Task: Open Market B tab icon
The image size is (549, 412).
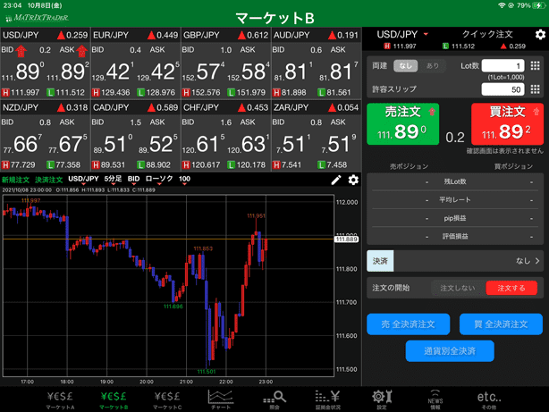Action: [x=114, y=400]
